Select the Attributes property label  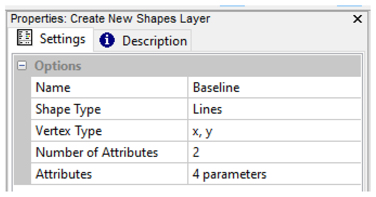(x=64, y=174)
